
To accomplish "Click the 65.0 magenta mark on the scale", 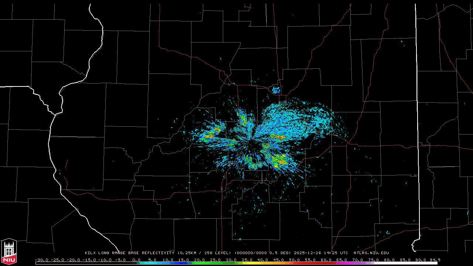I will click(x=342, y=260).
